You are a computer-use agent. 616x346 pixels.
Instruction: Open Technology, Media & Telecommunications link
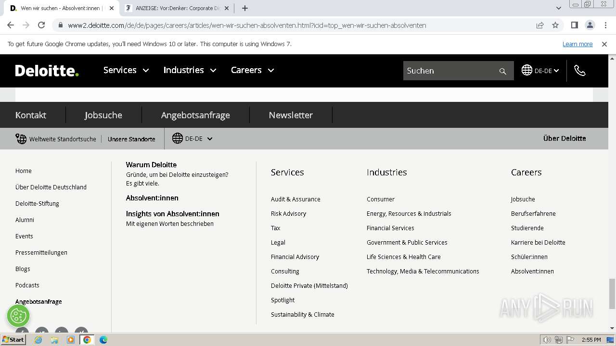pos(423,271)
